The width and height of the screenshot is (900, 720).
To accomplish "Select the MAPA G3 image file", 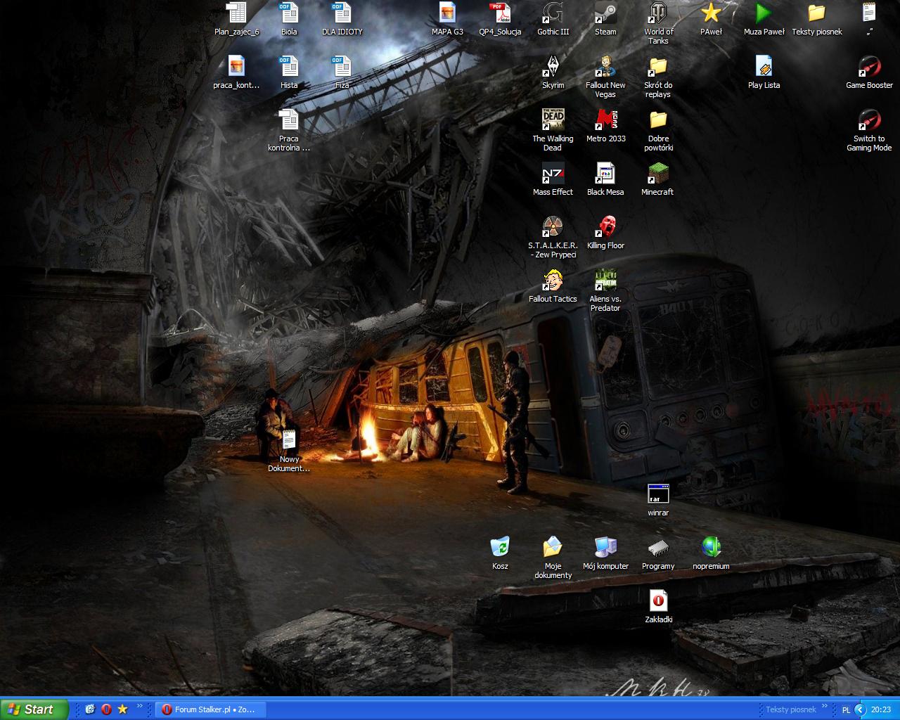I will click(x=447, y=13).
